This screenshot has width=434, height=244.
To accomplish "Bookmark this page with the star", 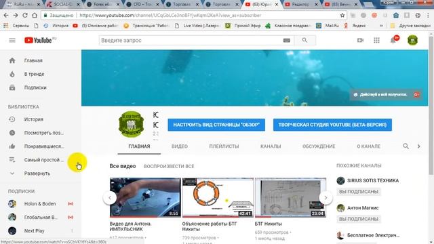I will coord(342,15).
